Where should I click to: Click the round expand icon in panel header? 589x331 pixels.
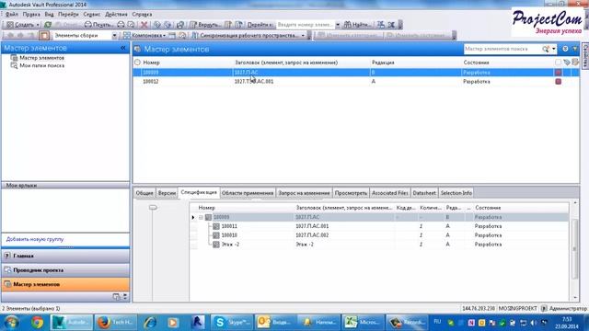[565, 49]
